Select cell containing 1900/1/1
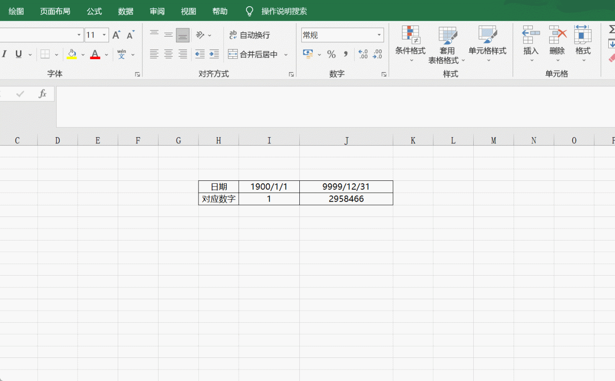The height and width of the screenshot is (381, 615). [269, 187]
